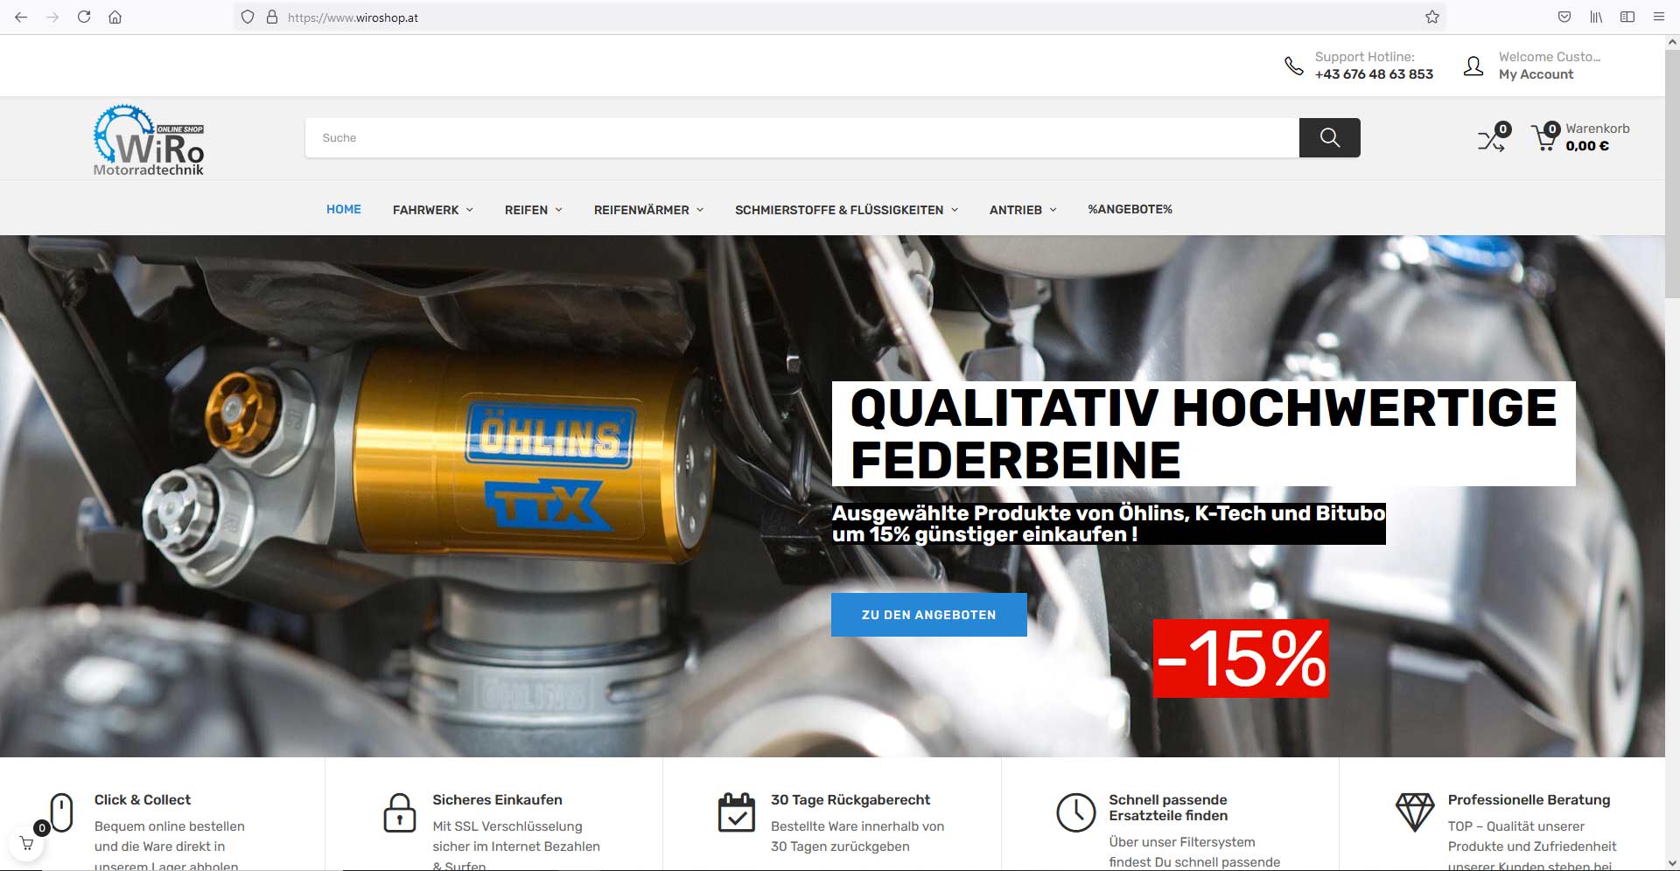The width and height of the screenshot is (1680, 871).
Task: Open the %ANGEBOTE% menu item
Action: pyautogui.click(x=1130, y=209)
